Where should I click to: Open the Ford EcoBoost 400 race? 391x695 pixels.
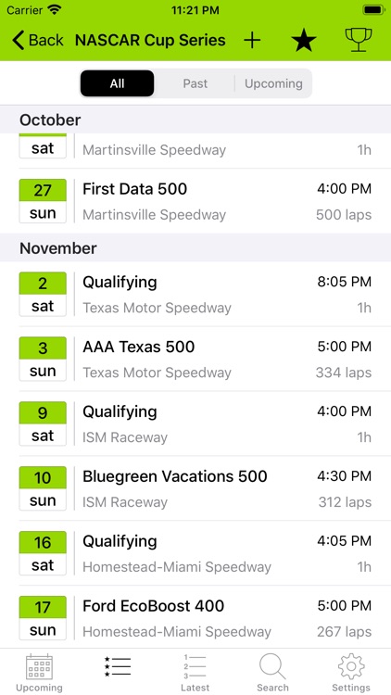(195, 618)
